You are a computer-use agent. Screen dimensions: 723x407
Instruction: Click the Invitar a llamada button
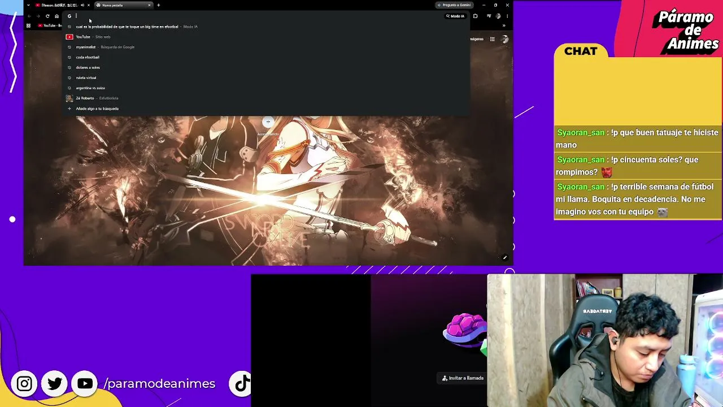point(463,378)
